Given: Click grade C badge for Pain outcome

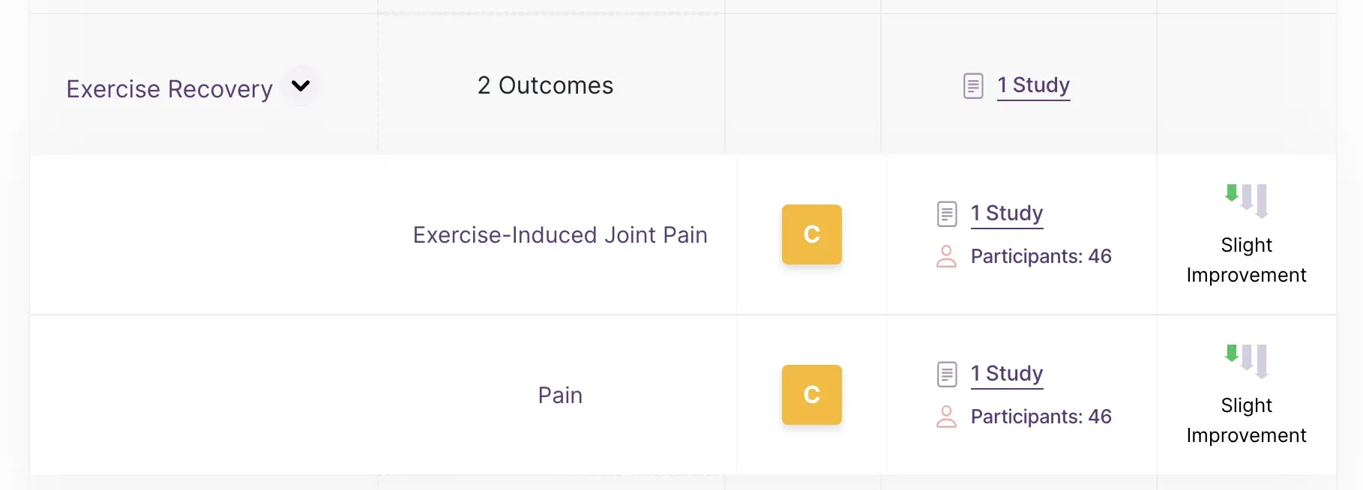Looking at the screenshot, I should point(812,395).
